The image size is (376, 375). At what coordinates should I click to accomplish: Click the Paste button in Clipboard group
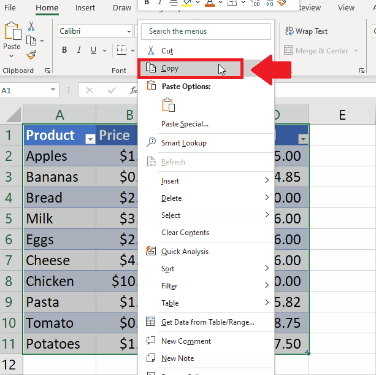click(x=12, y=37)
